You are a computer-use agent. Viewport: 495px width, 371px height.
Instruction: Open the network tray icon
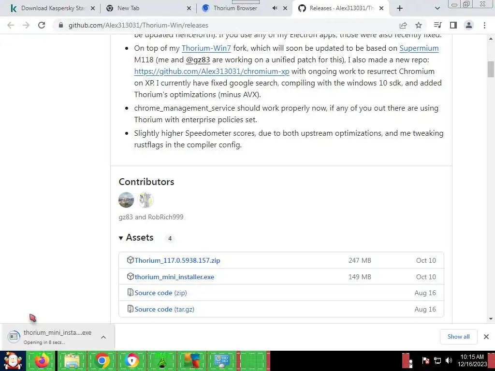pyautogui.click(x=437, y=360)
